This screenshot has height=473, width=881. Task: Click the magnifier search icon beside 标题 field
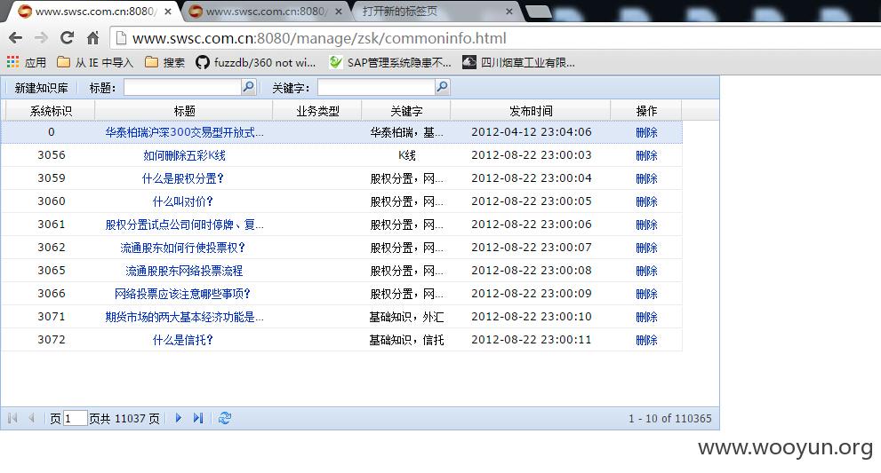[x=248, y=87]
